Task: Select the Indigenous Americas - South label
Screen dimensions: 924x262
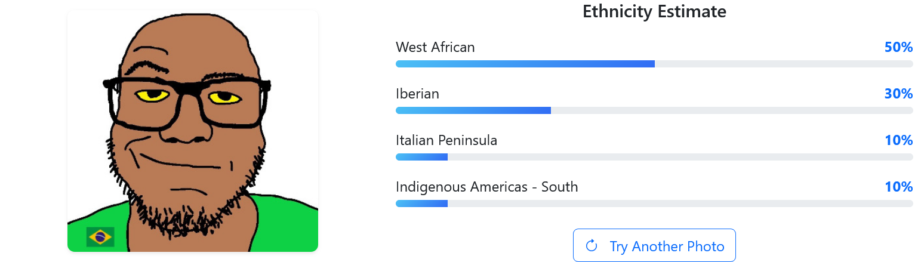Action: pyautogui.click(x=486, y=187)
